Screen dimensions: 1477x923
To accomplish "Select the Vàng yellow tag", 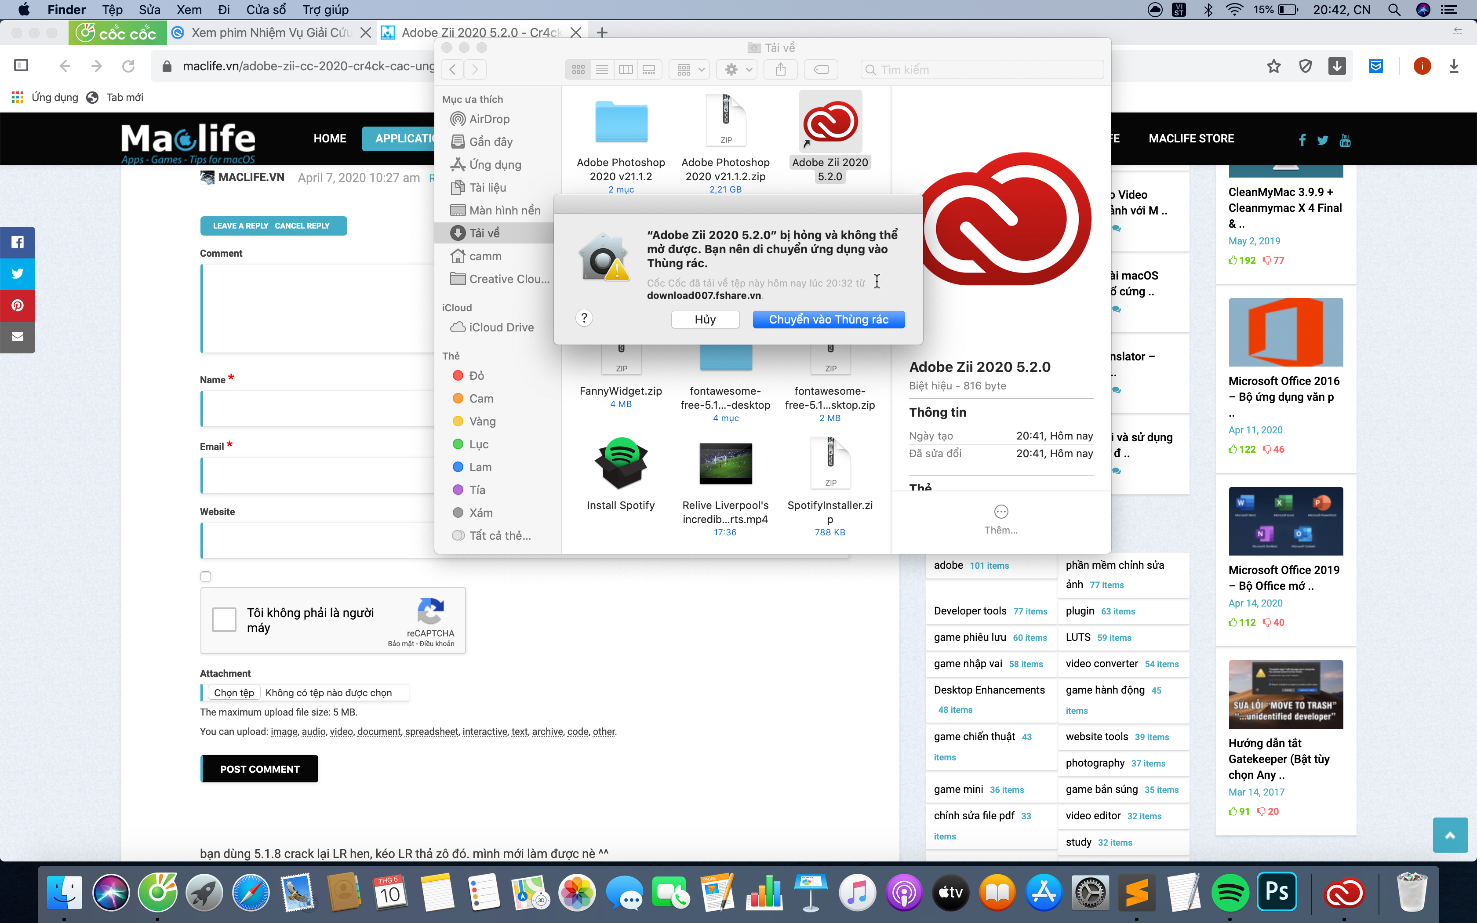I will click(481, 421).
